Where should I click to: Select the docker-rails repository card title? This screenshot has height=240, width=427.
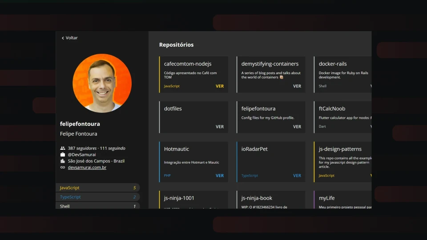(333, 64)
